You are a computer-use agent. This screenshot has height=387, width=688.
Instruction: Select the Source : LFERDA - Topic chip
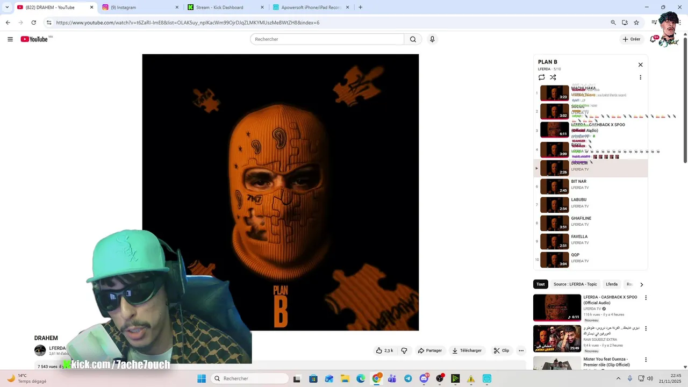point(575,284)
